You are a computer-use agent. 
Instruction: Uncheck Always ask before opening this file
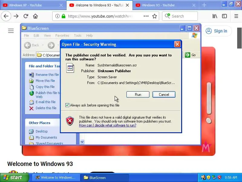(x=67, y=105)
